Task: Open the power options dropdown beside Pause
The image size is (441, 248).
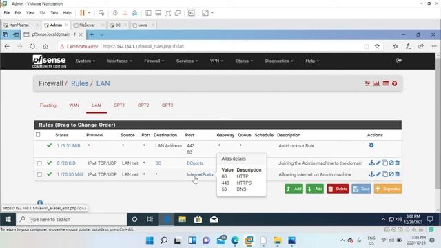Action: 89,13
